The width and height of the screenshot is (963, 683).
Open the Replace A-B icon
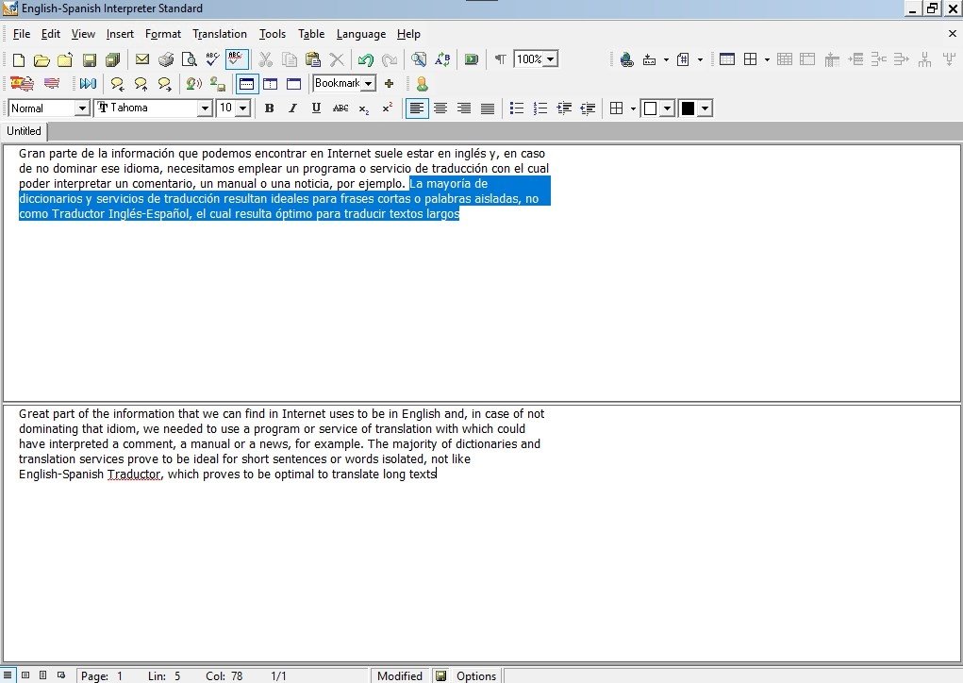pos(442,59)
